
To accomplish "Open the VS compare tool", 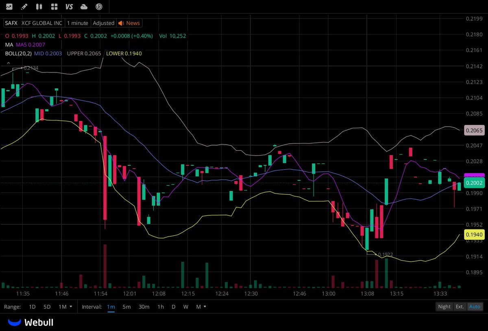I will click(69, 7).
